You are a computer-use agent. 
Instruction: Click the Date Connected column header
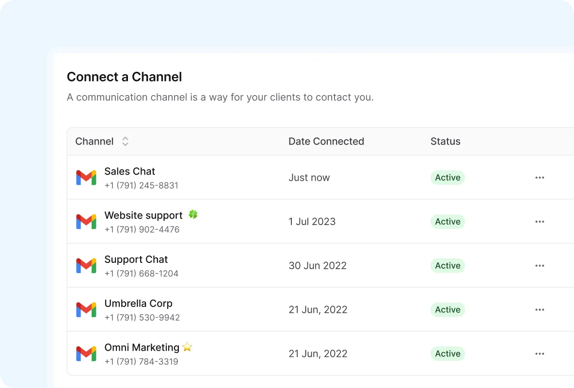(x=326, y=142)
